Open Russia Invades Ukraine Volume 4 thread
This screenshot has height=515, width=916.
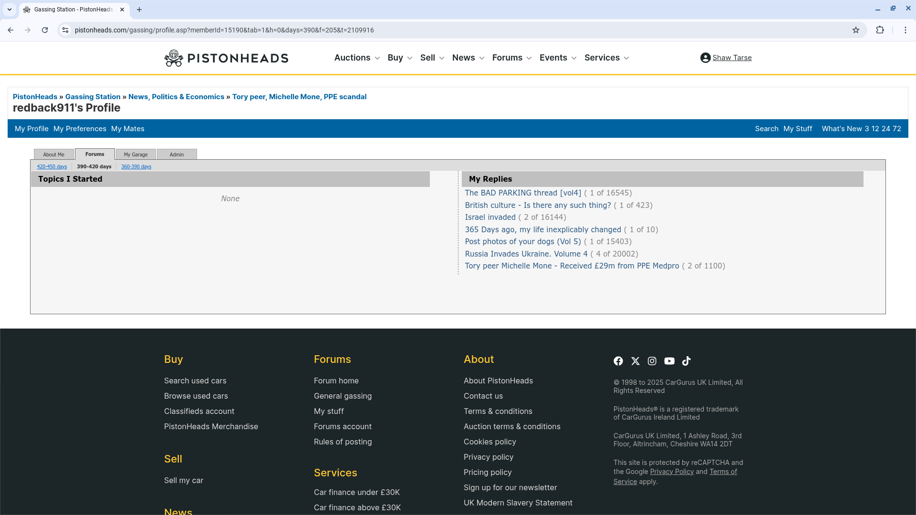[x=526, y=254]
